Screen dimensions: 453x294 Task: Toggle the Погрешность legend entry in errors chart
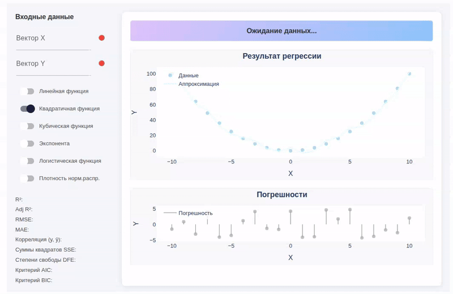(195, 213)
